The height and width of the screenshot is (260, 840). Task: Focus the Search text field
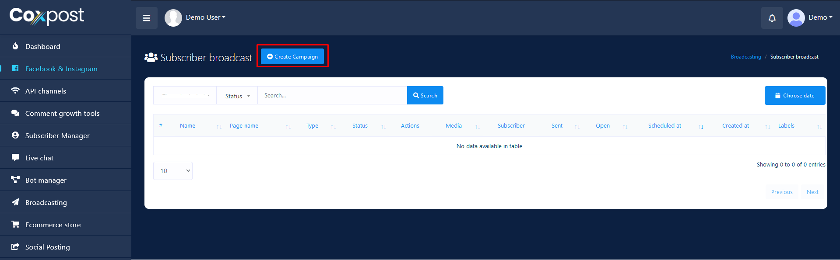(332, 96)
